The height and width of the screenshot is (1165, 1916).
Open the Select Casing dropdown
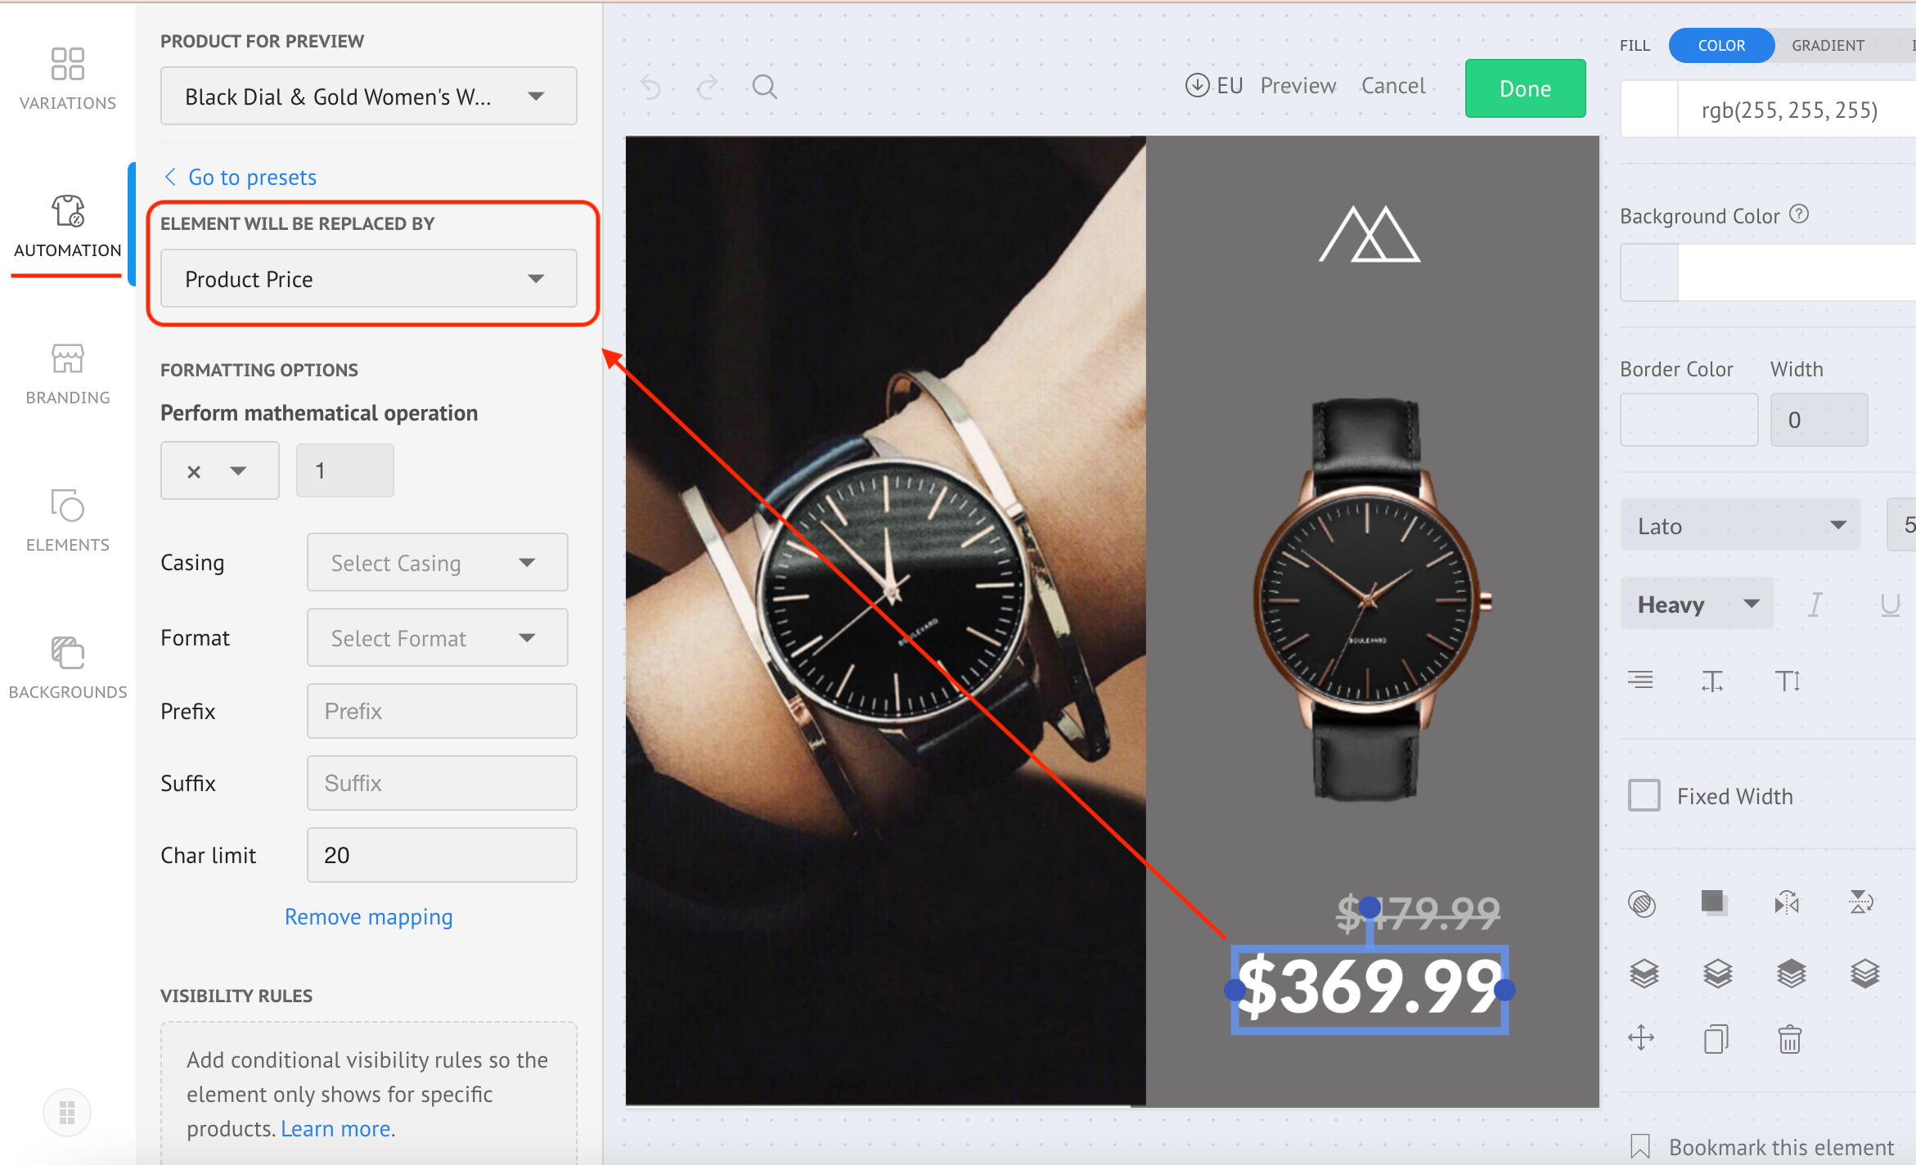(438, 563)
